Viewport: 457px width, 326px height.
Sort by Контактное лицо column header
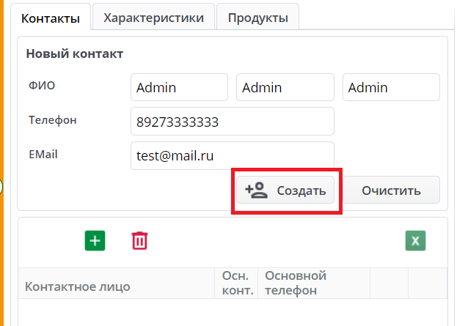coord(78,286)
